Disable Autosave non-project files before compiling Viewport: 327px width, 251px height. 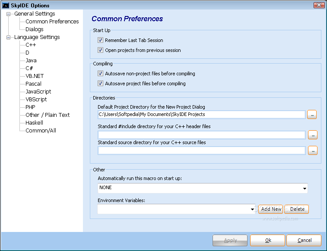pyautogui.click(x=100, y=74)
